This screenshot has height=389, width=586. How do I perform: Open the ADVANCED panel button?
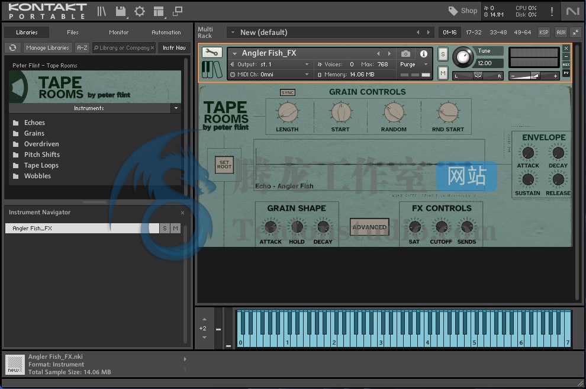[x=369, y=227]
